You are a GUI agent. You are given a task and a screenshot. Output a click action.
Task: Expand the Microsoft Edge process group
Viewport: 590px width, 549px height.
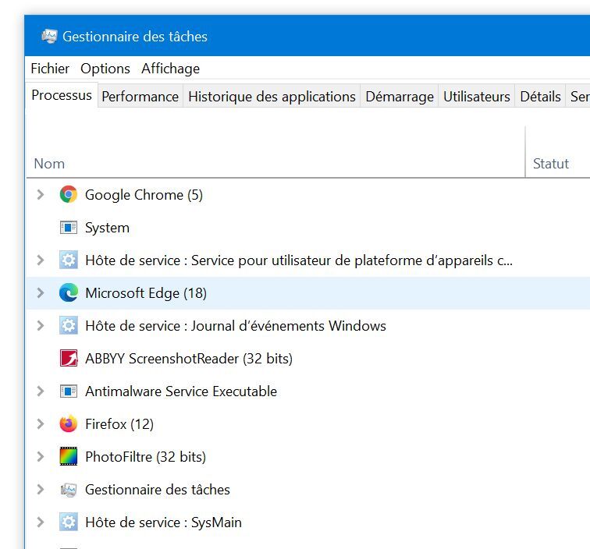pos(41,293)
